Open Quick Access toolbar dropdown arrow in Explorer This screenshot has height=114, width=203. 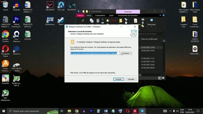(x=89, y=11)
